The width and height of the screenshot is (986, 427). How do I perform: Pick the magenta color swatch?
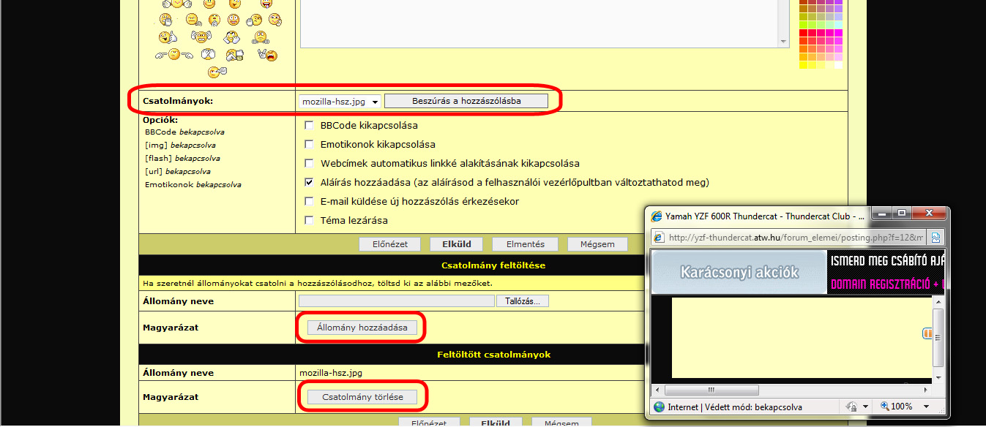[838, 33]
